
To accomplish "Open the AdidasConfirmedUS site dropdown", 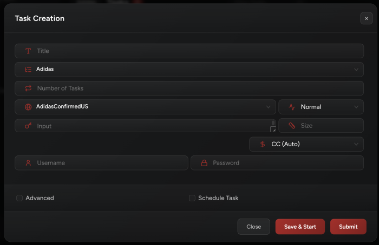I will (145, 107).
